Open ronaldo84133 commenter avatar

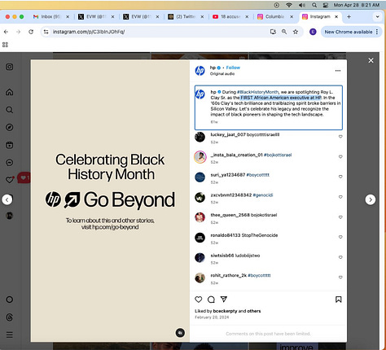[x=200, y=238]
